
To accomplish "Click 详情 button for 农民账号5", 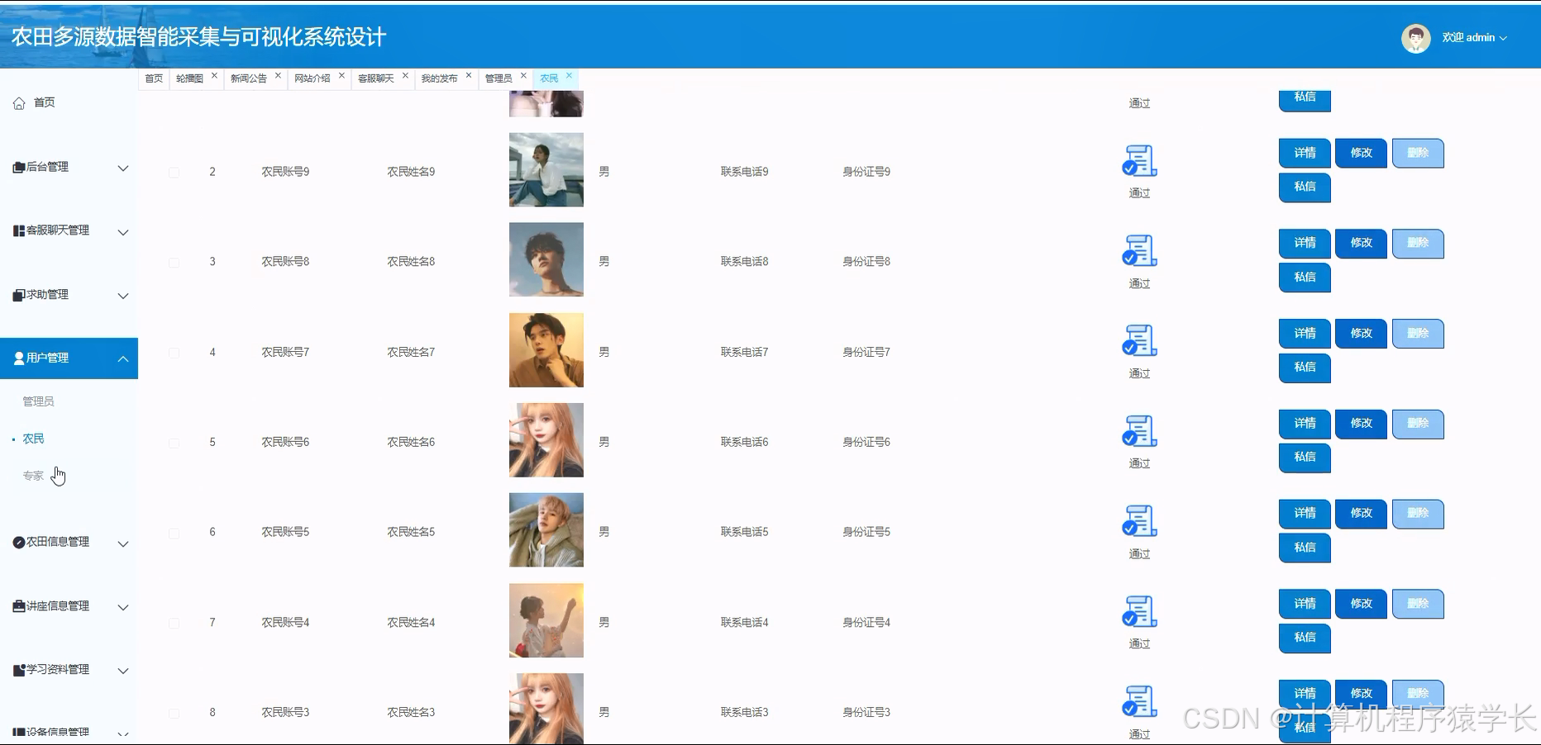I will 1305,514.
